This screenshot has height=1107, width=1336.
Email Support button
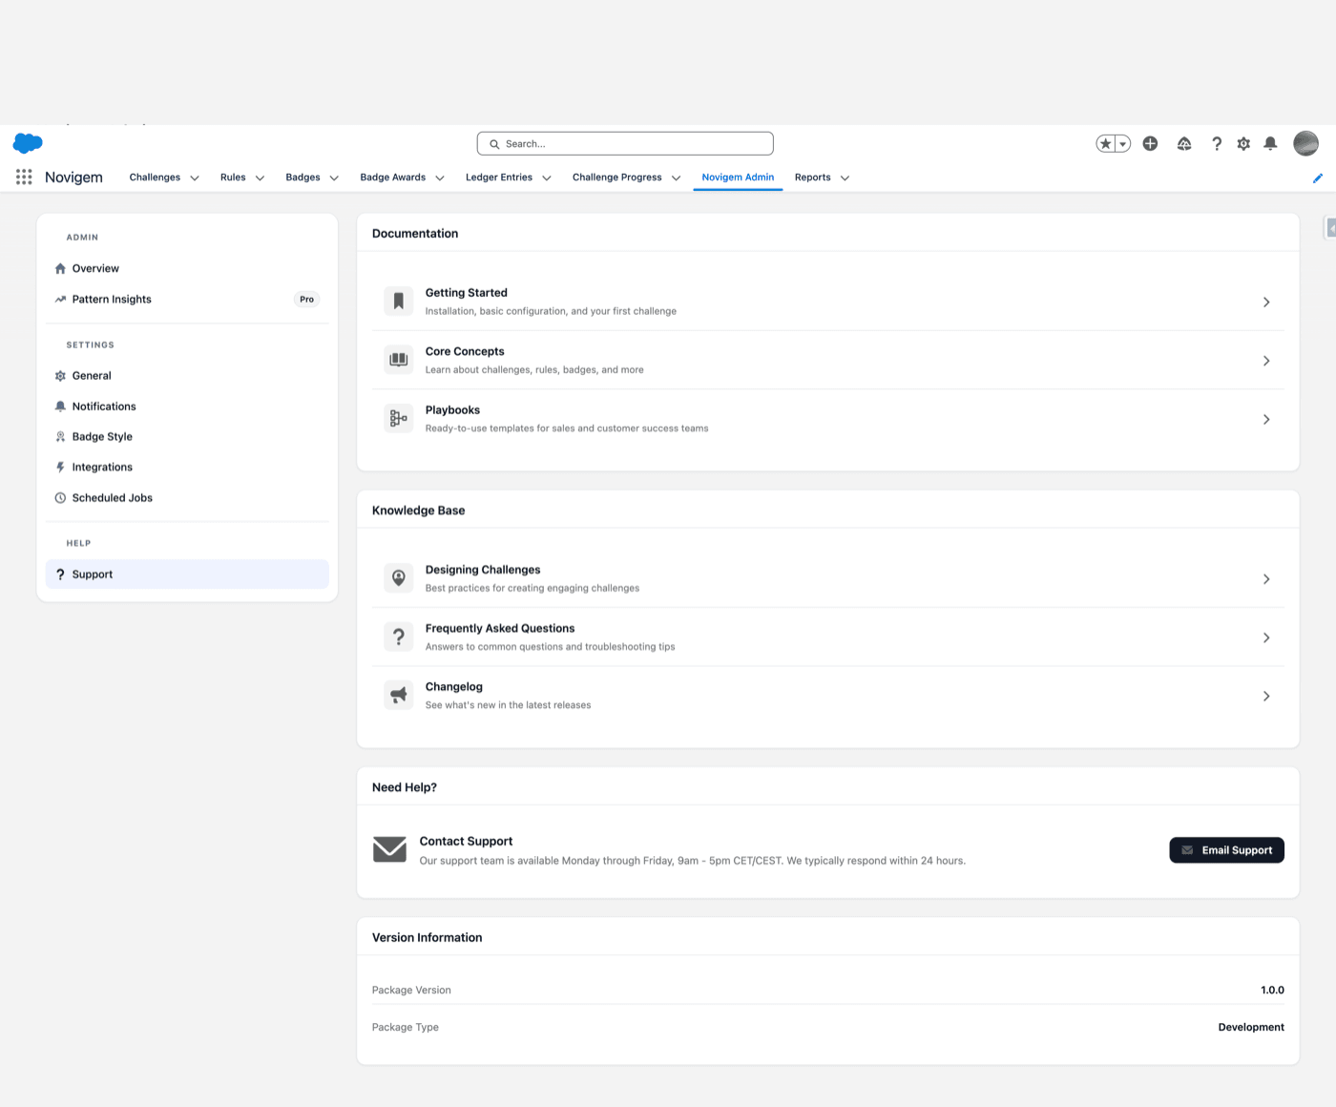pyautogui.click(x=1226, y=850)
